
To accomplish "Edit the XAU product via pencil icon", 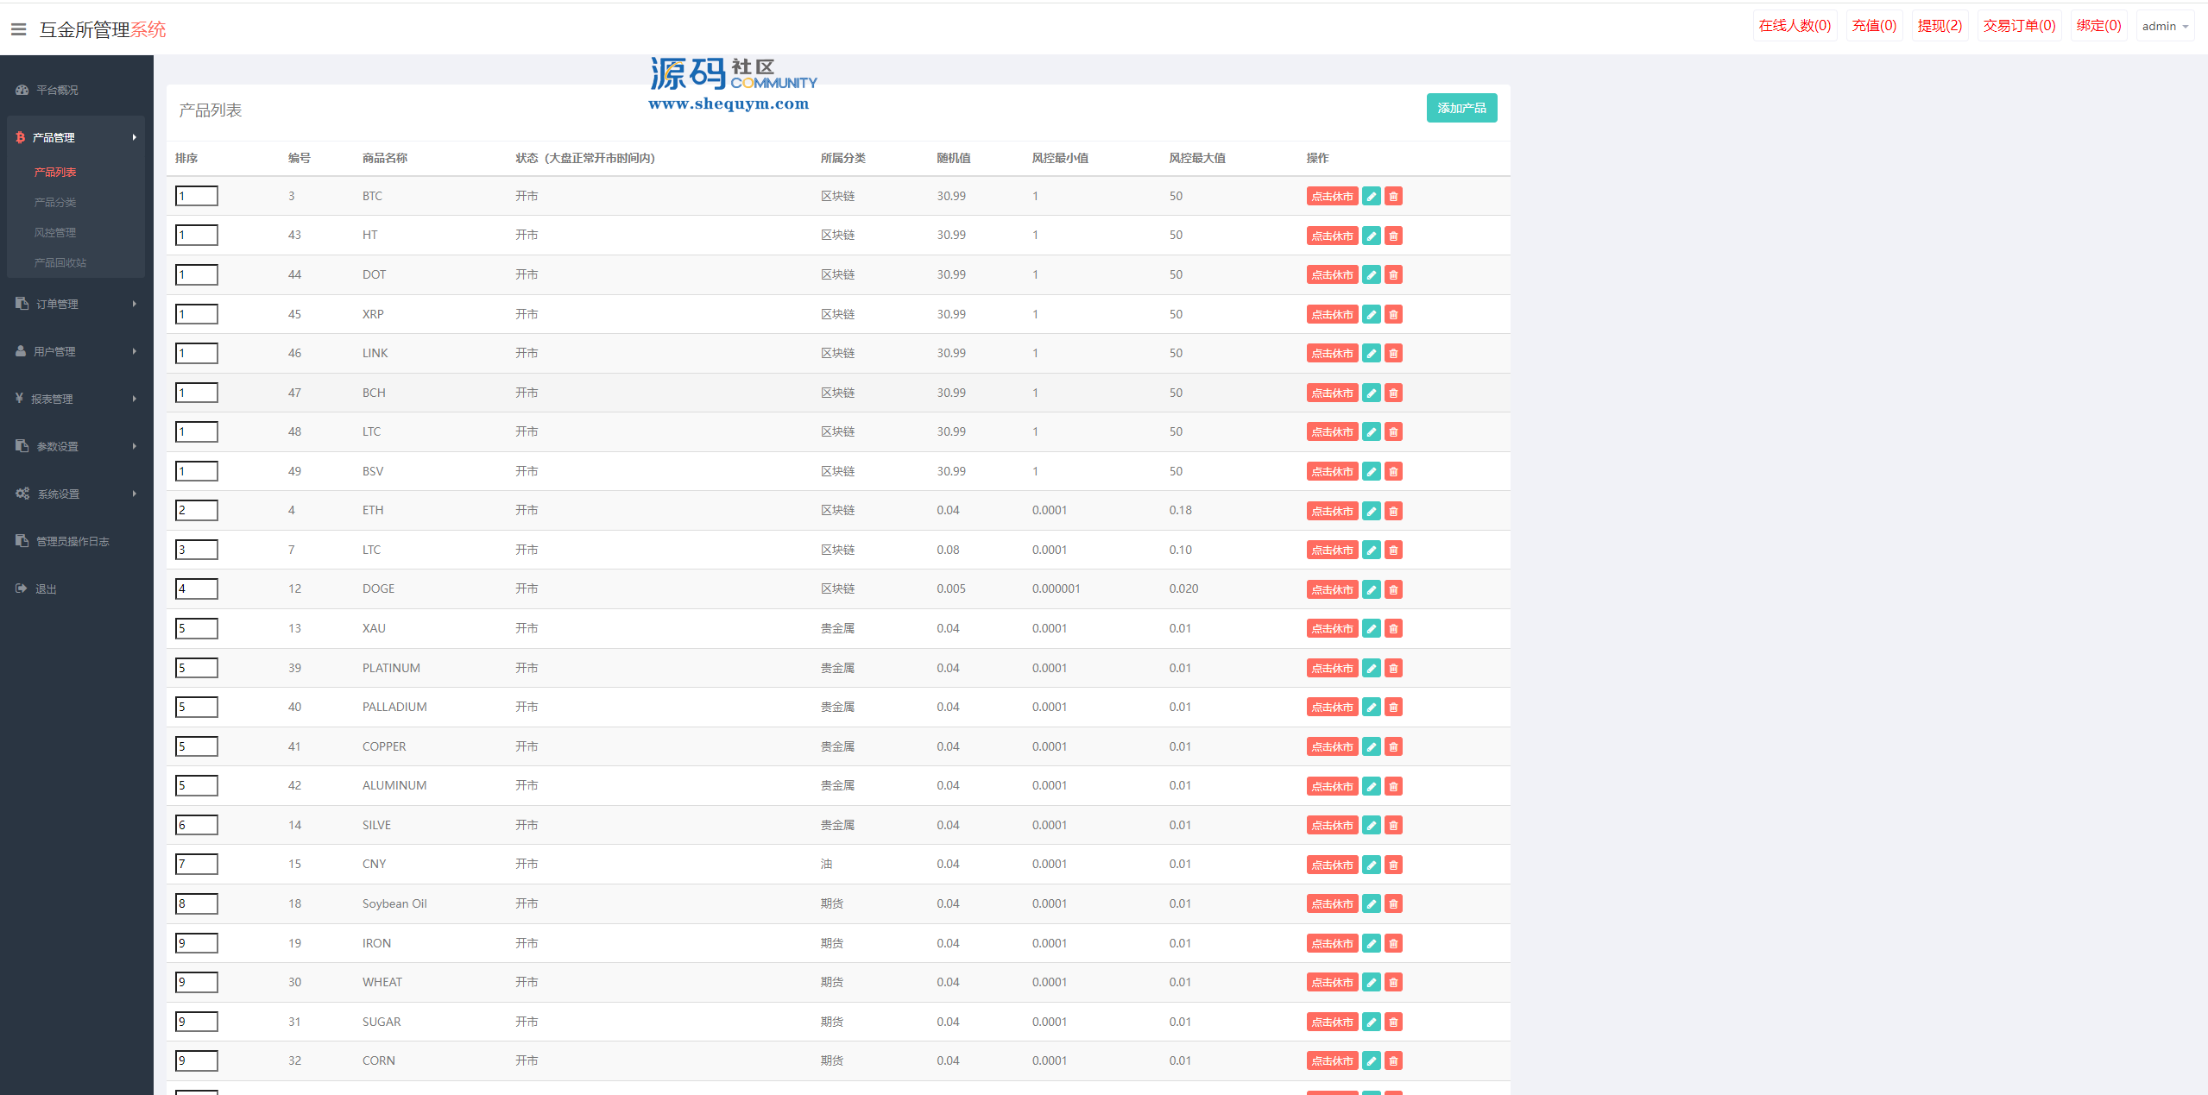I will point(1371,629).
